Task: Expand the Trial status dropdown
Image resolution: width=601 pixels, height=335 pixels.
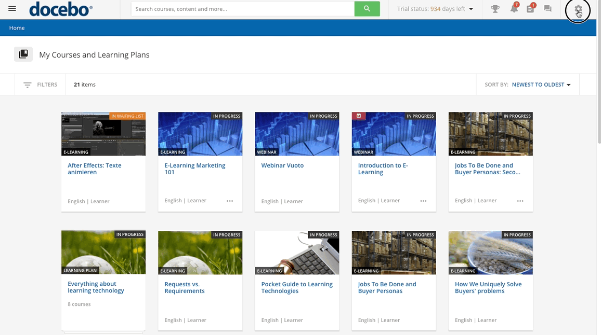Action: (x=435, y=9)
